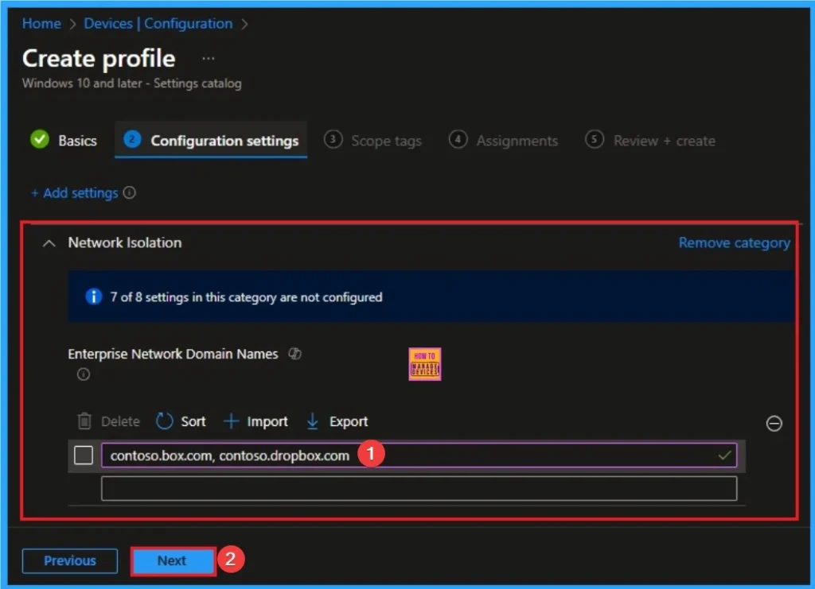Go to the Review + create tab

click(x=664, y=141)
